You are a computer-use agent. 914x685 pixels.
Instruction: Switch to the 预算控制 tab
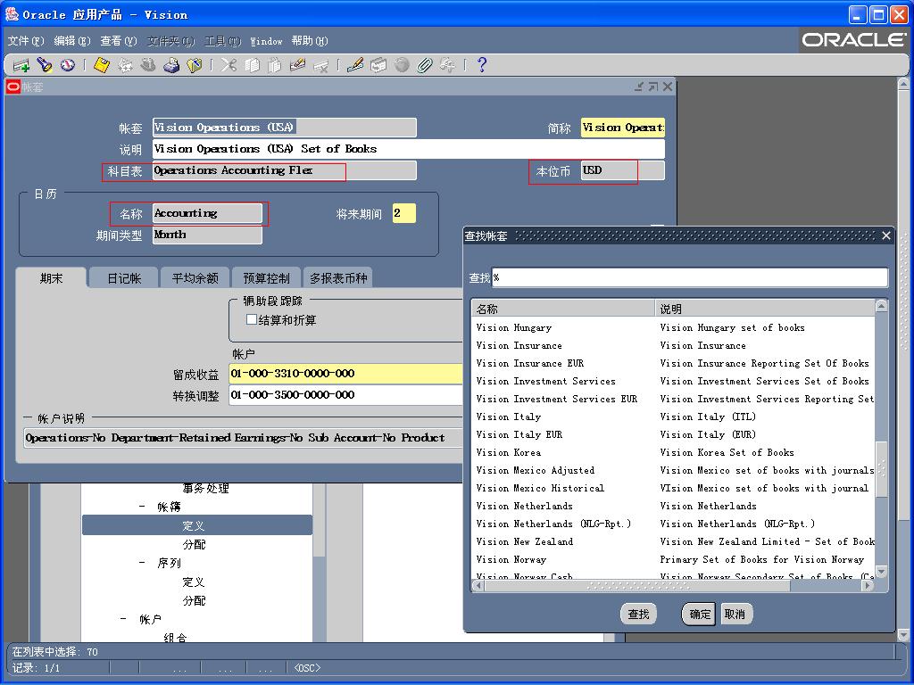point(266,278)
